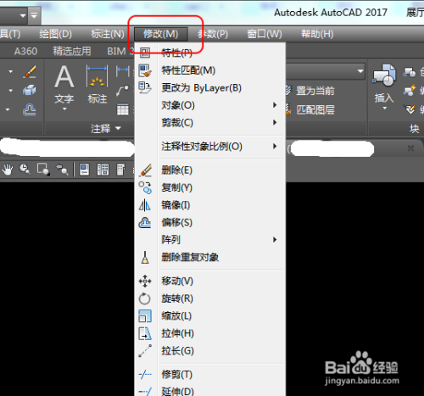The height and width of the screenshot is (396, 424).
Task: Click the rotate icon beside 旋转(R)
Action: click(x=145, y=298)
